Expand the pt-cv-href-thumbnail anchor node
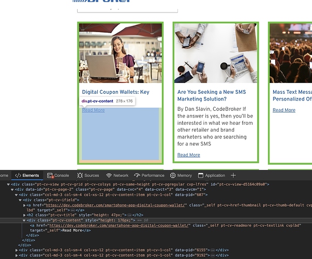 click(x=24, y=205)
